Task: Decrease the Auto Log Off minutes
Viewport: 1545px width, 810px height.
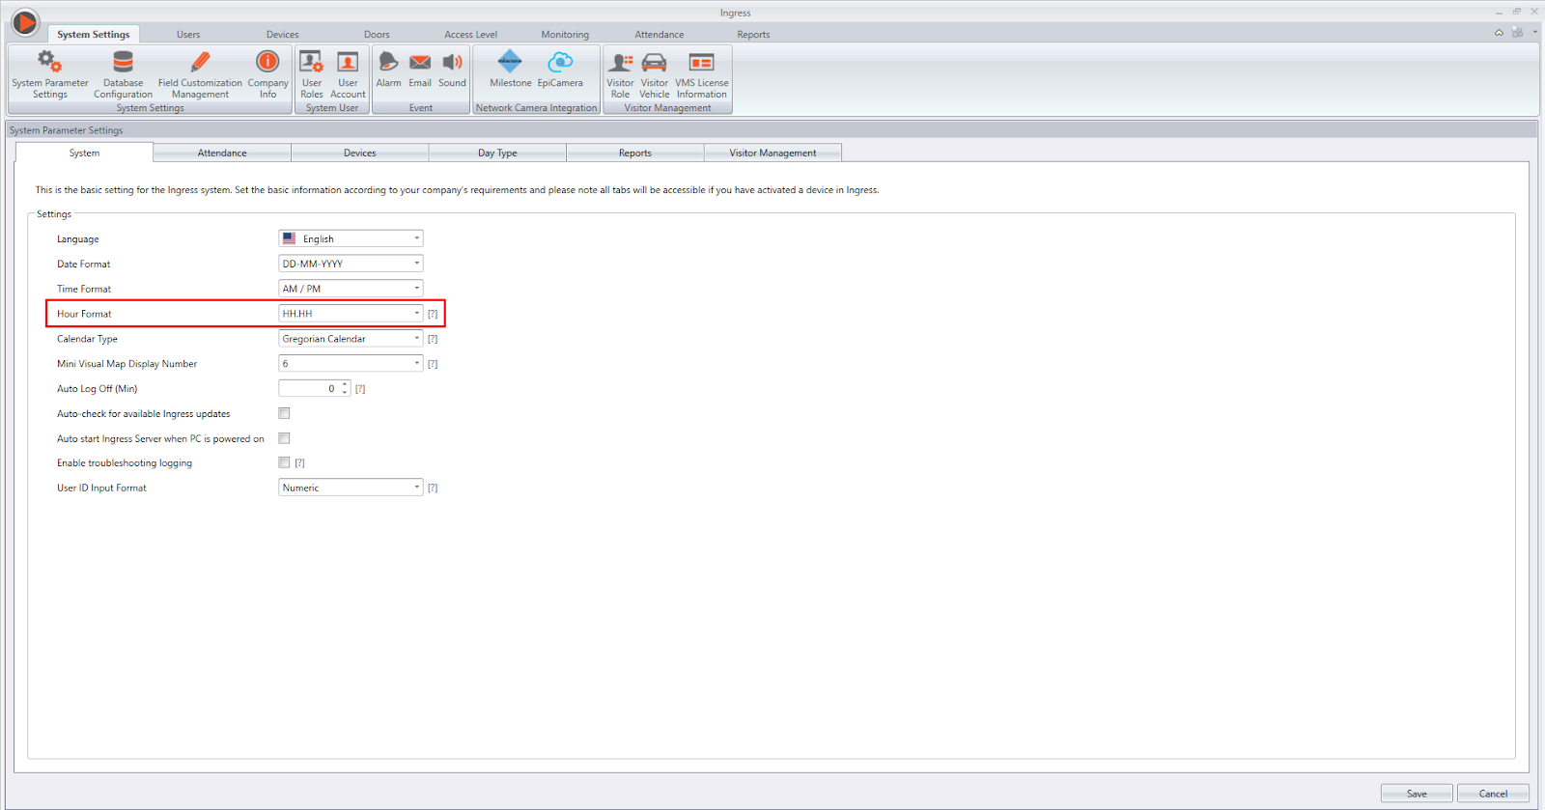Action: 345,393
